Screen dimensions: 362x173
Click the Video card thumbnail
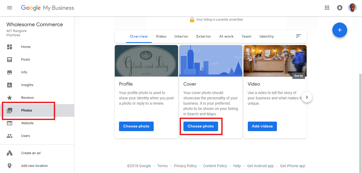click(275, 61)
